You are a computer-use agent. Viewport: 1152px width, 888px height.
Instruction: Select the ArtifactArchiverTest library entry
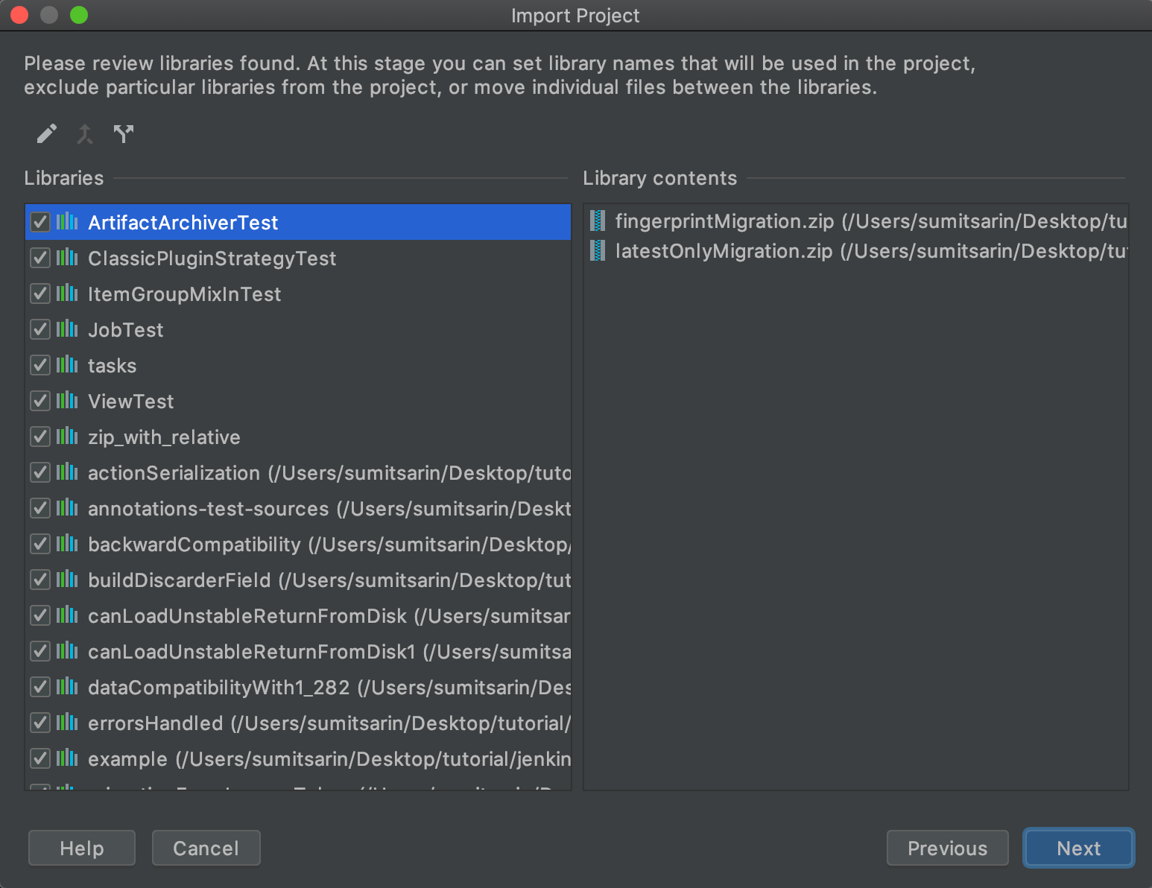pos(183,222)
